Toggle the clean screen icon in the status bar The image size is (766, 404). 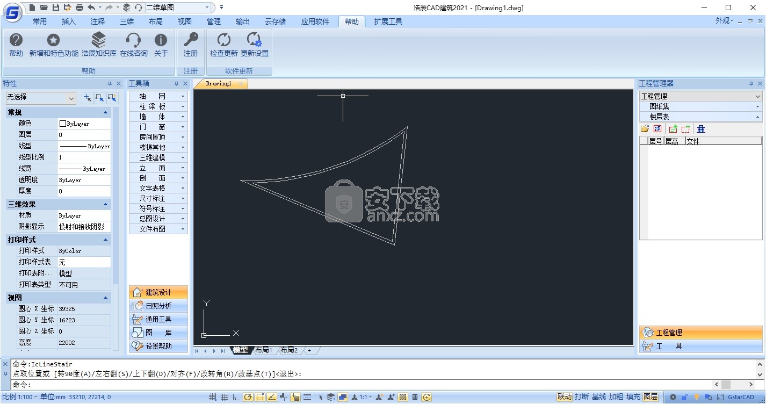(x=719, y=397)
